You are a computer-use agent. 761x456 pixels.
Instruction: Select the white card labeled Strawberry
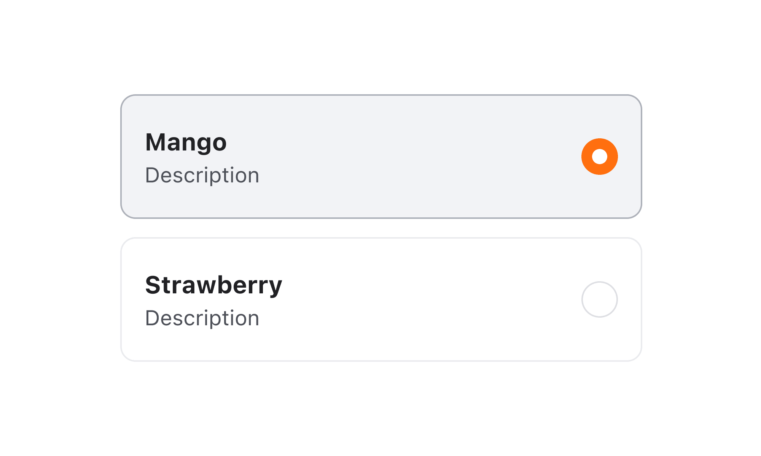click(381, 299)
